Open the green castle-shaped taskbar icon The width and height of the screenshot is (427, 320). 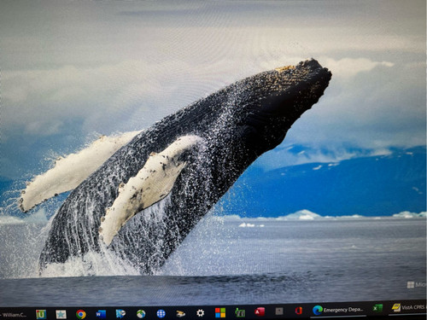(x=240, y=312)
